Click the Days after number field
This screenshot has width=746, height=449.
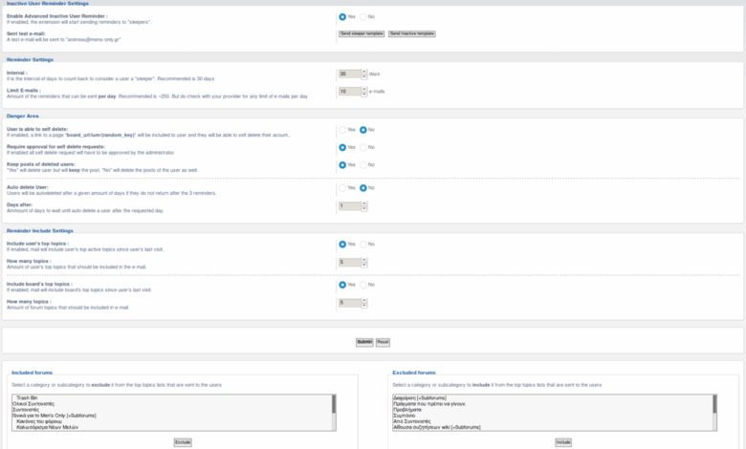tap(349, 205)
